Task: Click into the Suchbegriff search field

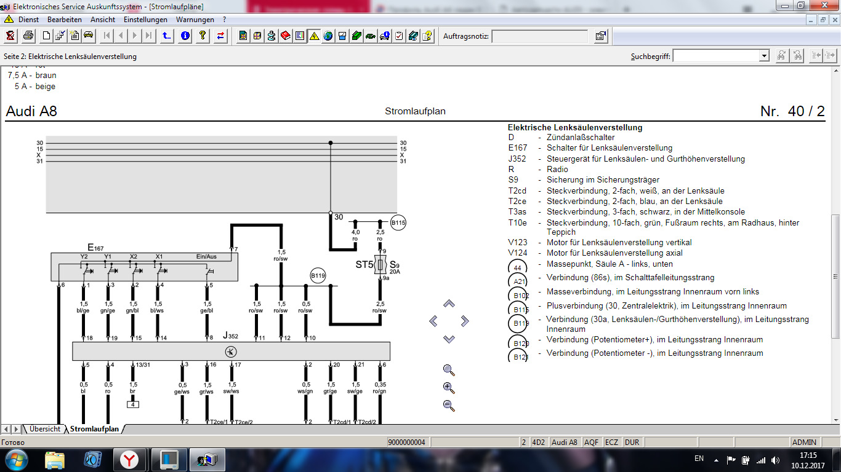Action: pos(716,56)
